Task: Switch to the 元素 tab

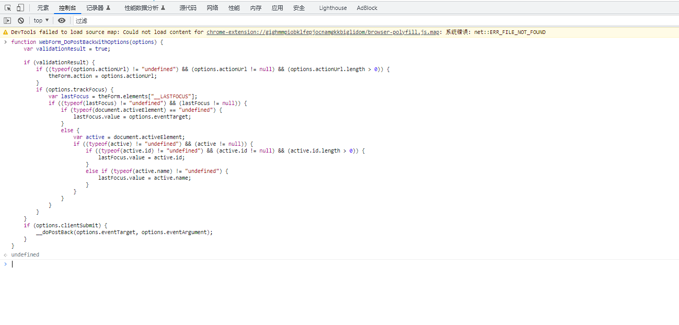Action: [43, 8]
